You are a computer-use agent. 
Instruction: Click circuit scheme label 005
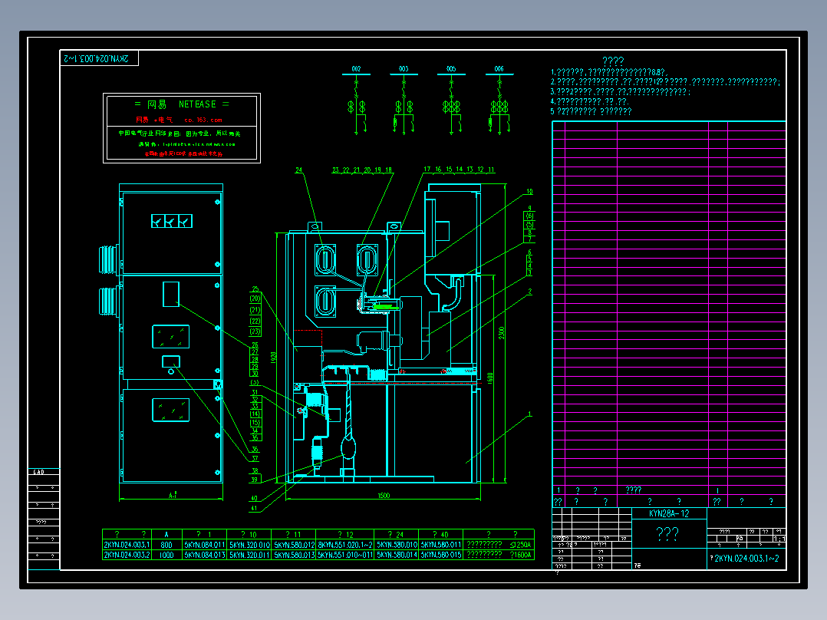pos(451,68)
